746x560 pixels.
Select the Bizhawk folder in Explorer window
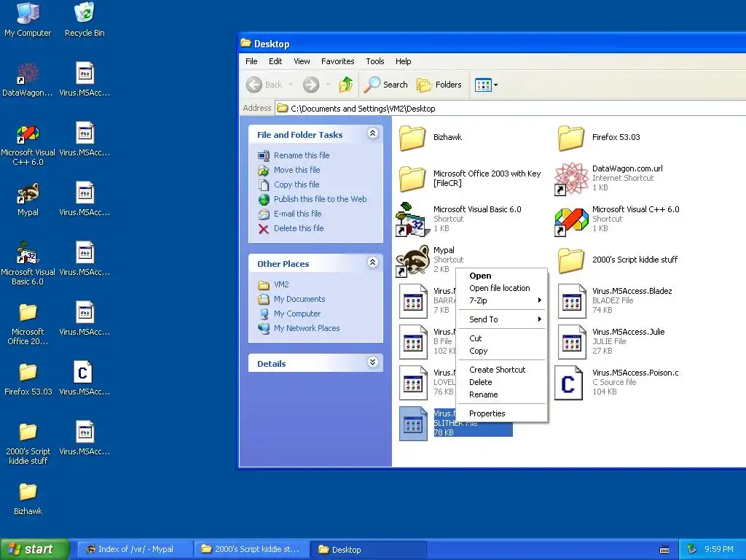[x=431, y=137]
